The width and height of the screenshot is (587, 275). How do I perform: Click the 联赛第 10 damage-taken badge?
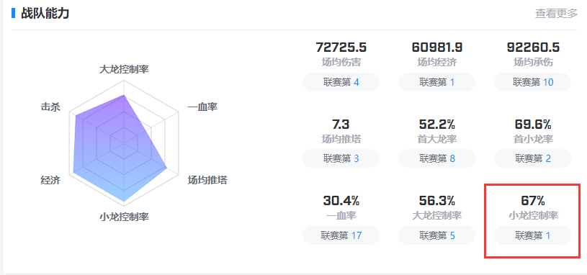[x=533, y=82]
